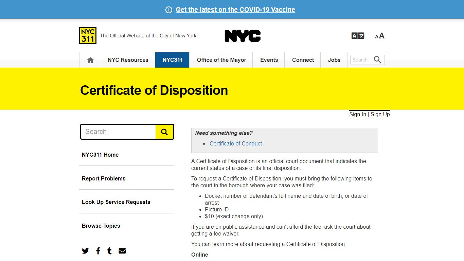Open the text size icon

[x=380, y=36]
